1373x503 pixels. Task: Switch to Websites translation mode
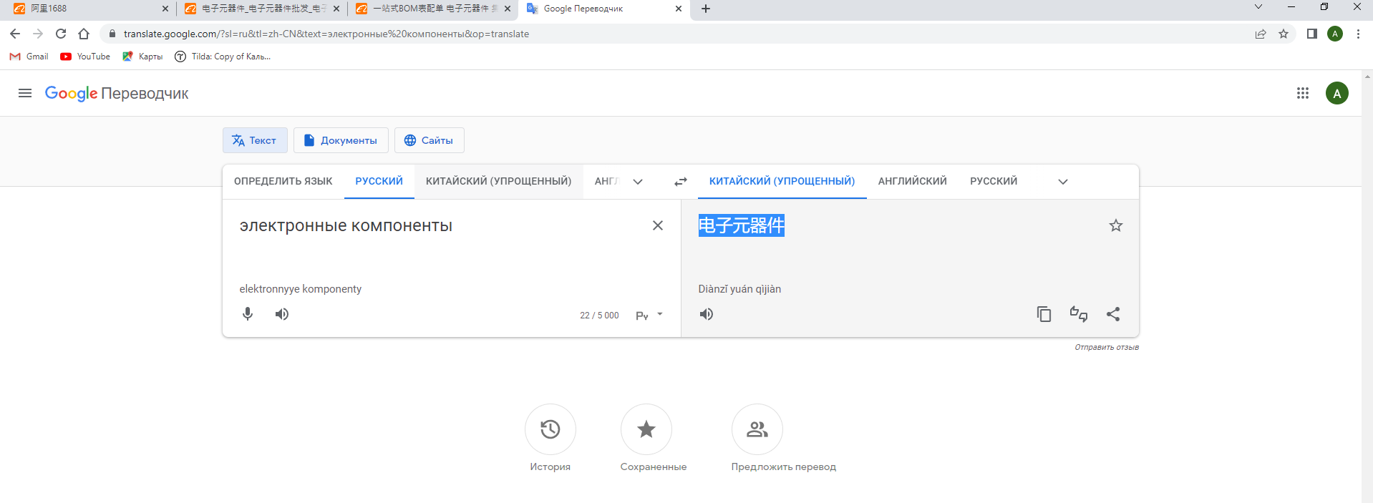pos(429,140)
